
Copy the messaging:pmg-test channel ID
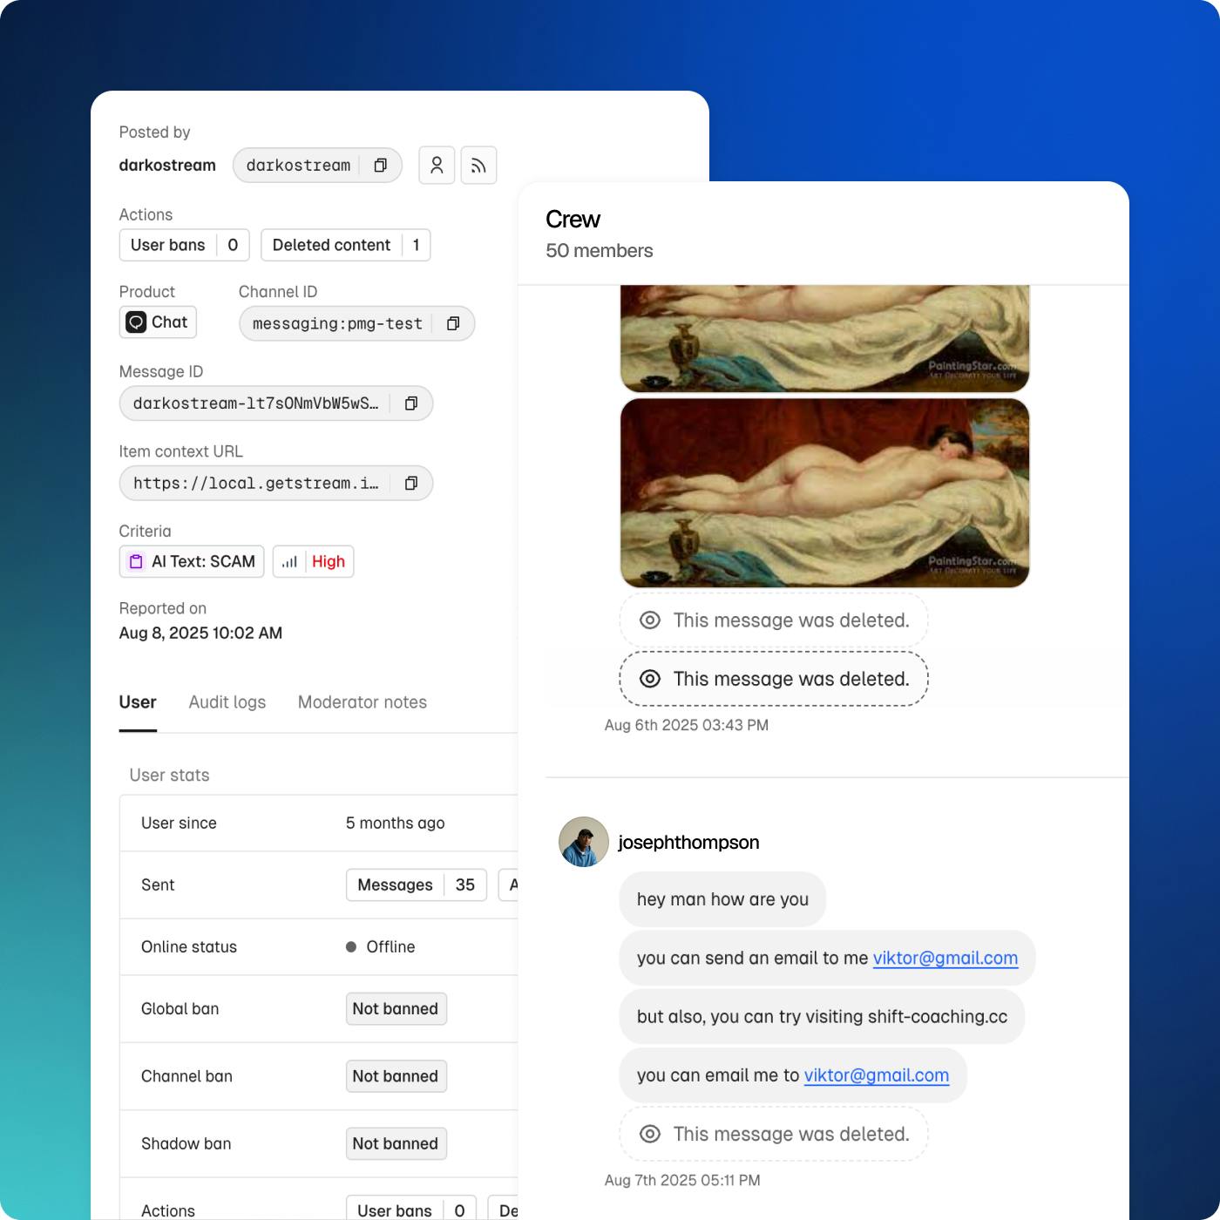tap(452, 324)
